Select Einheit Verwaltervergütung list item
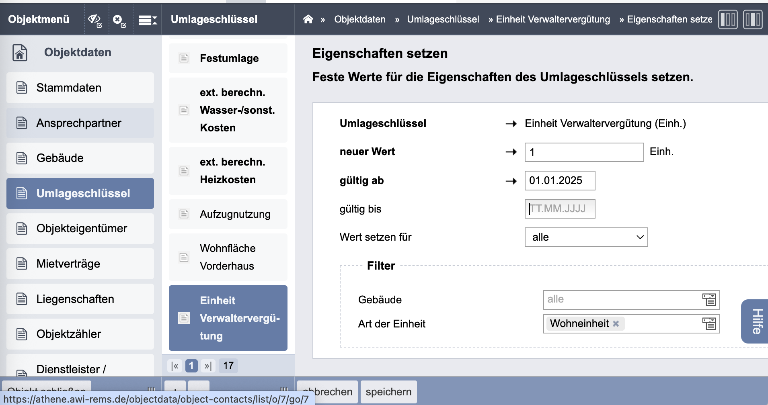This screenshot has height=405, width=768. coord(228,318)
